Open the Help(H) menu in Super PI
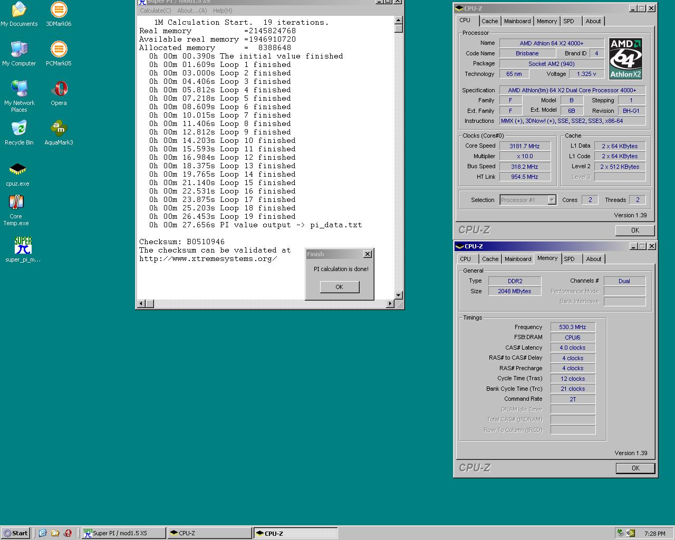 click(x=223, y=11)
